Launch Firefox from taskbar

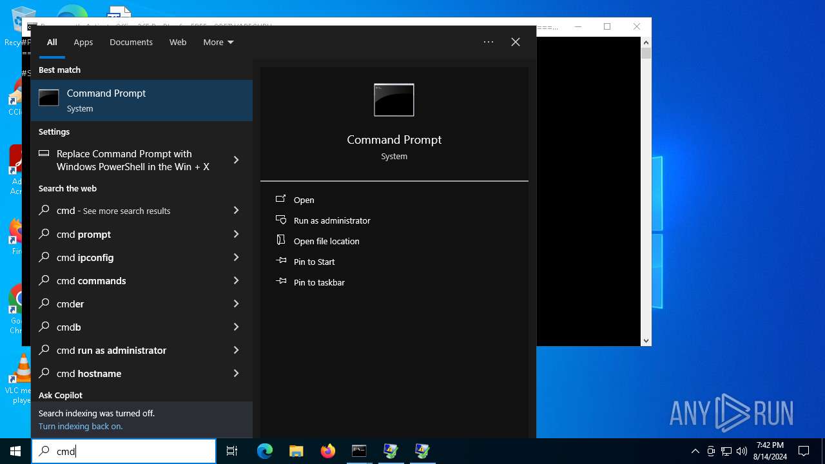pos(328,451)
